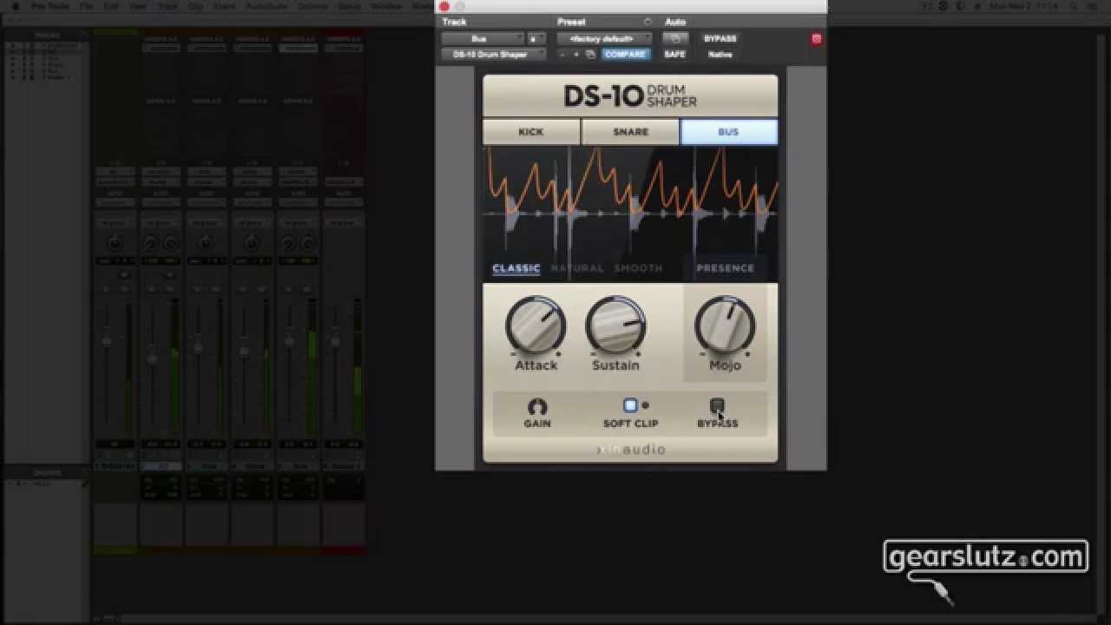The height and width of the screenshot is (625, 1111).
Task: Toggle the PRESENCE option
Action: [x=726, y=268]
